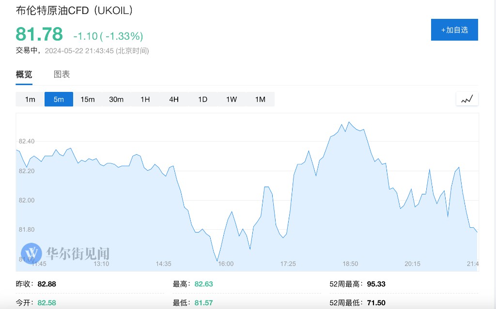Switch to 1W weekly view
This screenshot has height=309, width=496.
click(x=231, y=99)
